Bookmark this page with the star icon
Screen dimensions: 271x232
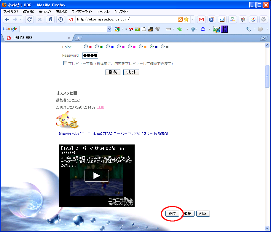click(x=186, y=20)
